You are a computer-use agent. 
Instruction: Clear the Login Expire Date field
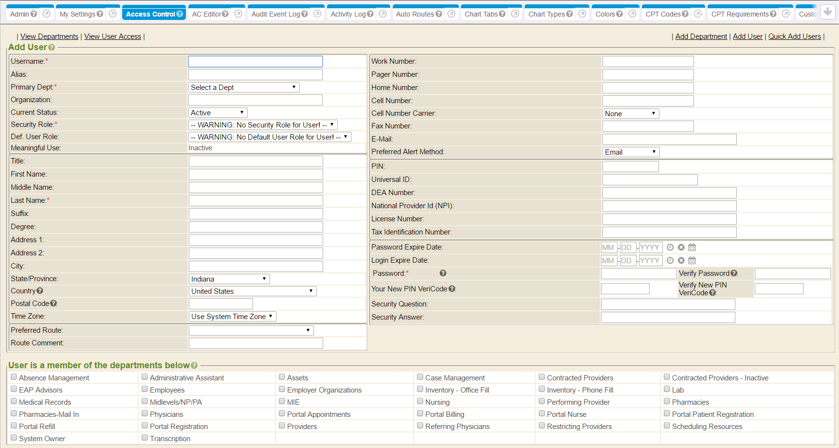681,260
